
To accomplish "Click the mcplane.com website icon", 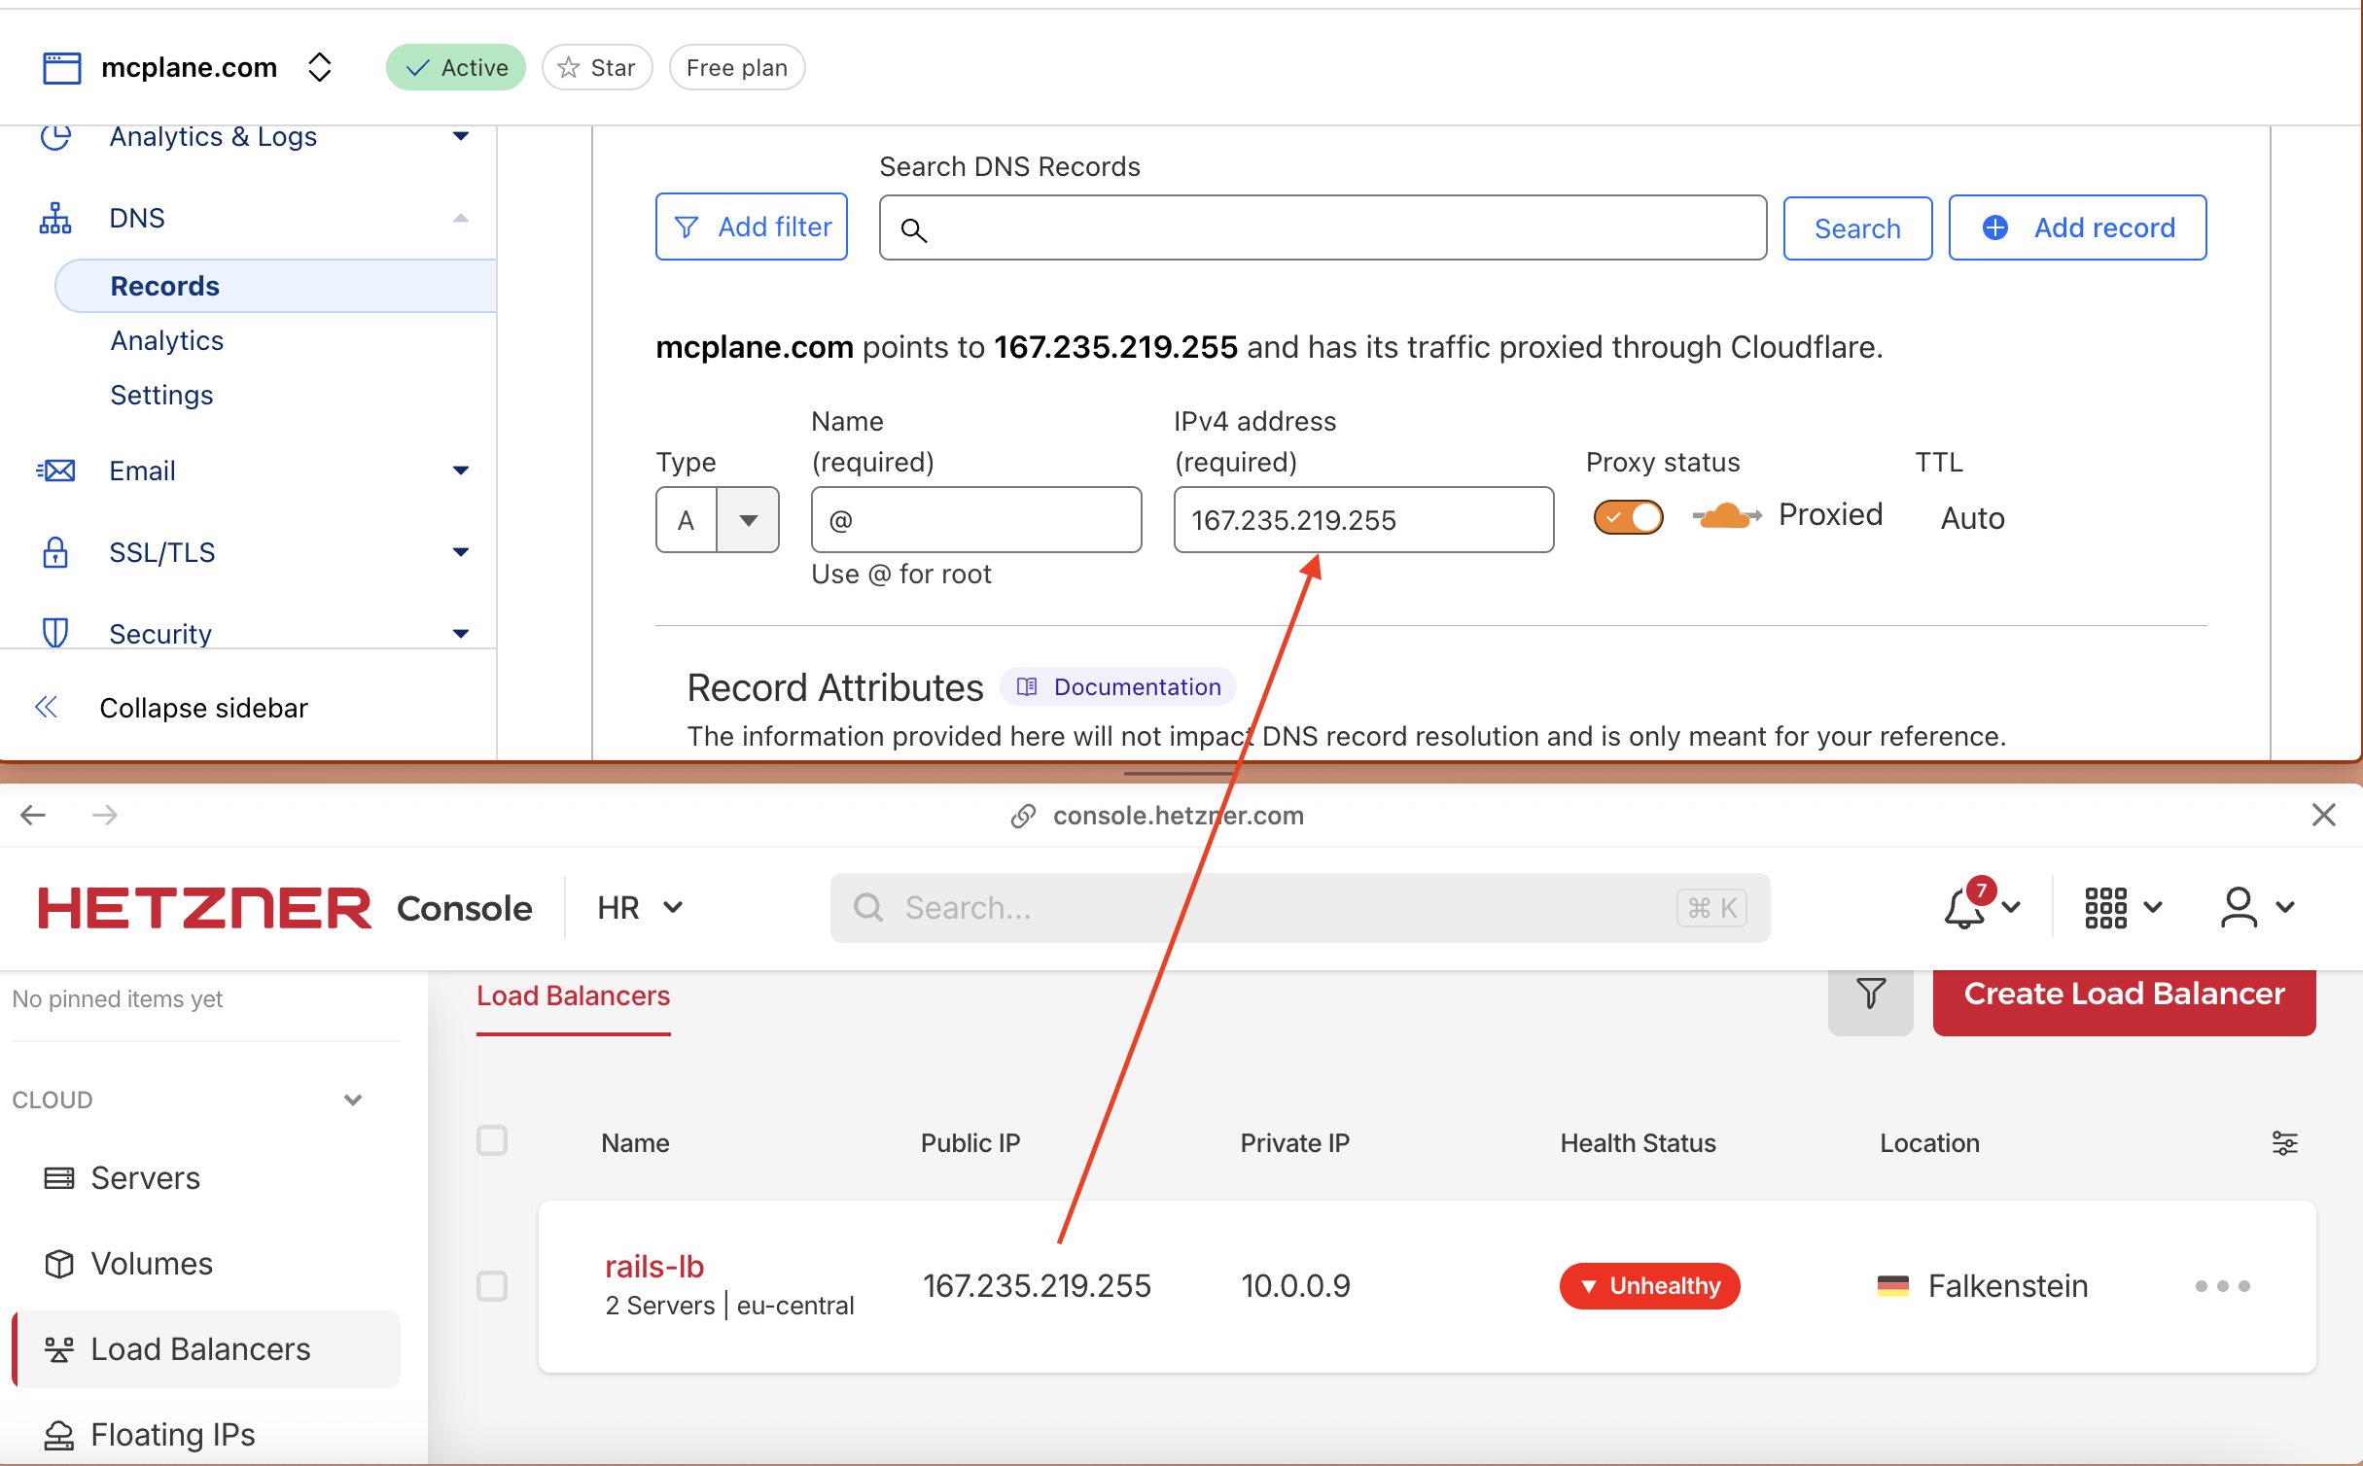I will click(62, 68).
